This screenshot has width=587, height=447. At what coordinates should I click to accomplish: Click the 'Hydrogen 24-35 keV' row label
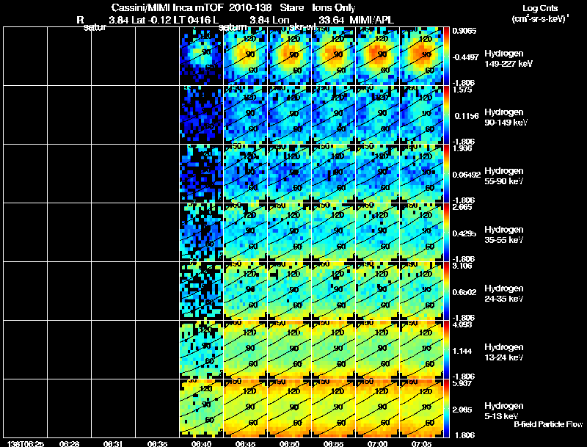tap(504, 294)
